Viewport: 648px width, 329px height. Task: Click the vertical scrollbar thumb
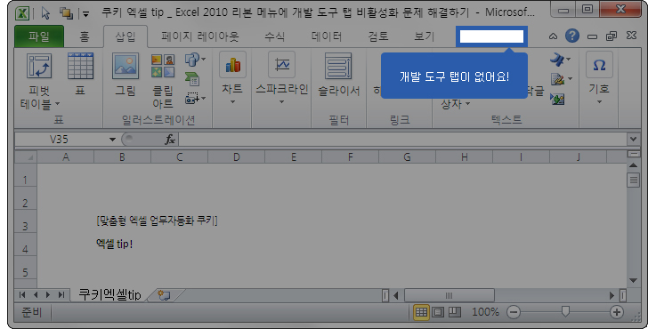[x=633, y=180]
